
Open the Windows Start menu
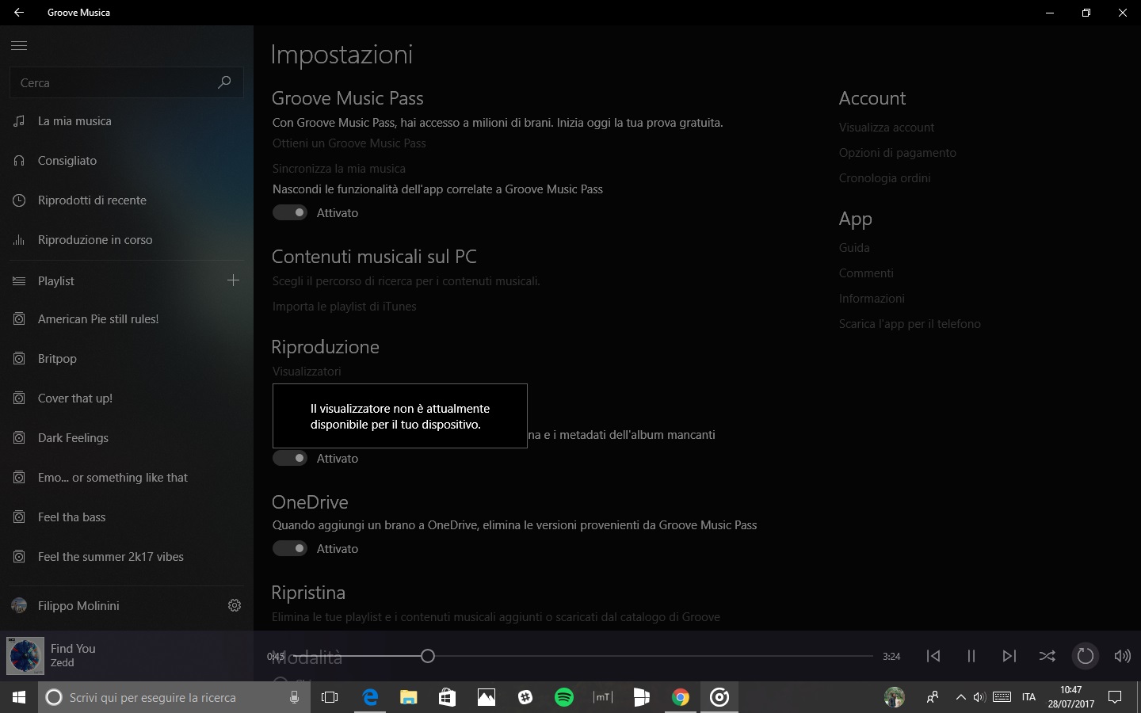(19, 697)
